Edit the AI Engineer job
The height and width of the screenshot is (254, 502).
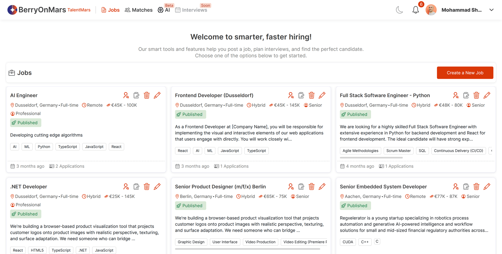pyautogui.click(x=157, y=95)
